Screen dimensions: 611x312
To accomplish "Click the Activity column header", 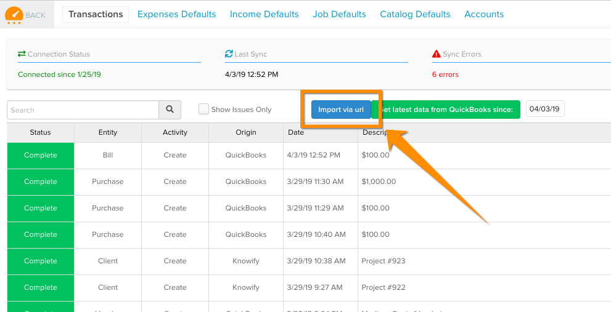I will click(x=175, y=132).
